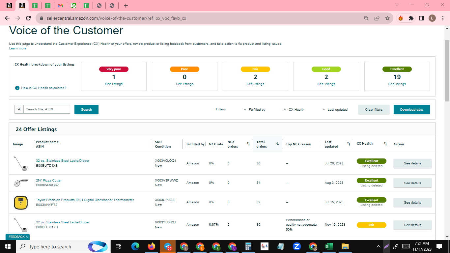Open the 2¾" Pizza Cutter product link

(x=49, y=181)
